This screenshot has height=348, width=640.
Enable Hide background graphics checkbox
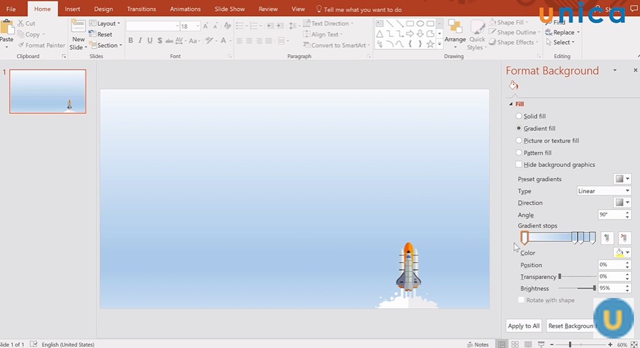[519, 165]
